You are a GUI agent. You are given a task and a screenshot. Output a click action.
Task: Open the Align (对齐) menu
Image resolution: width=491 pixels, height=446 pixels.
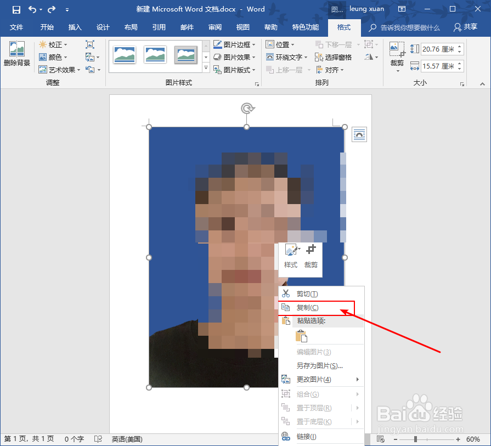pyautogui.click(x=329, y=70)
